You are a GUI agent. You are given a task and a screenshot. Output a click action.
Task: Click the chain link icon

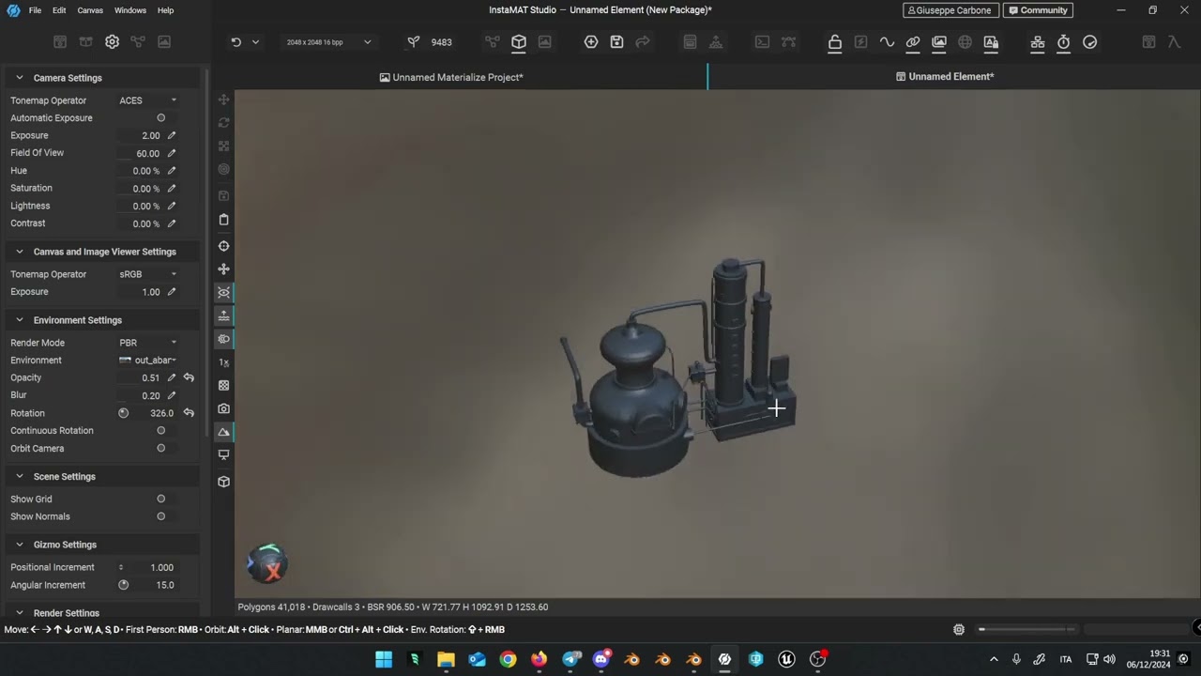[x=912, y=42]
